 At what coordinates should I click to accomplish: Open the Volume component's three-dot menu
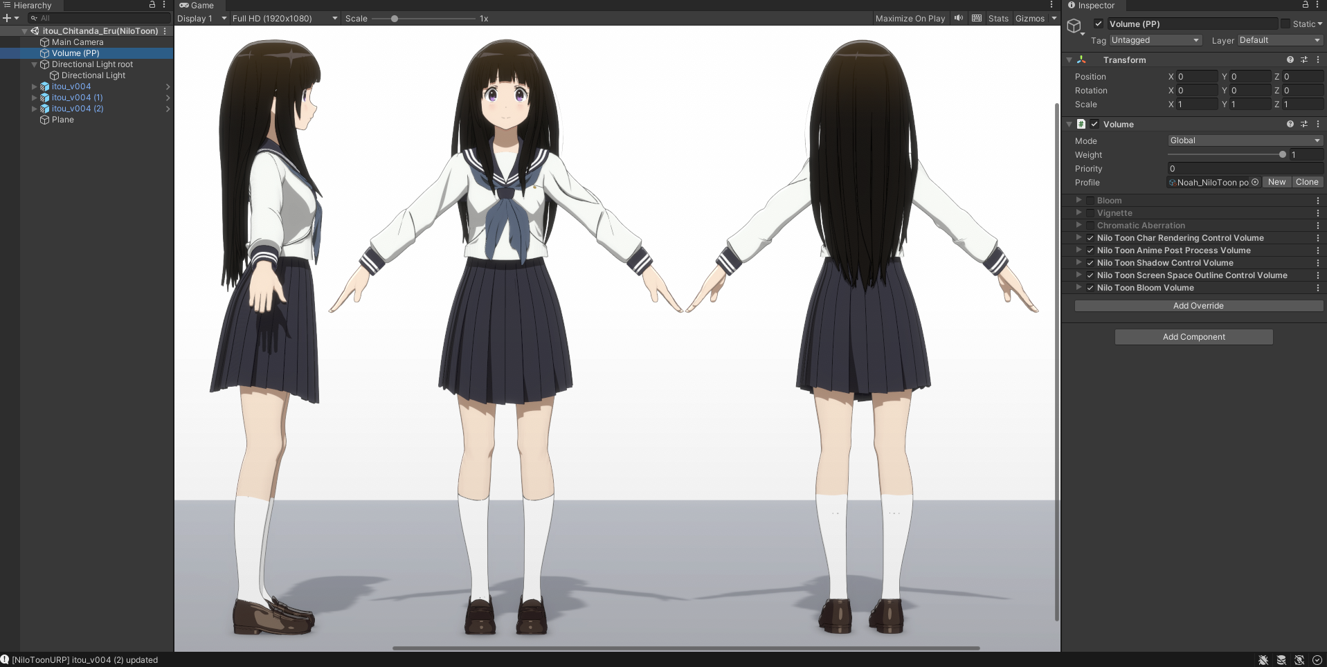(x=1318, y=125)
